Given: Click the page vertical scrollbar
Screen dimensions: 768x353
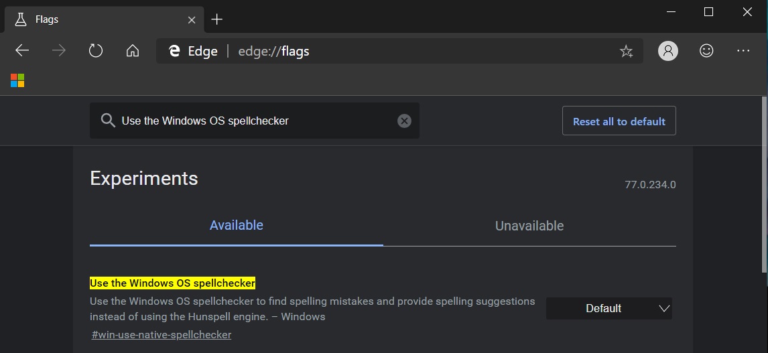Looking at the screenshot, I should [x=763, y=188].
